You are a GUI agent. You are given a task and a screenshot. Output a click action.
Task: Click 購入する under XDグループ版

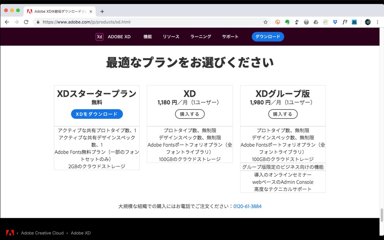tap(283, 114)
